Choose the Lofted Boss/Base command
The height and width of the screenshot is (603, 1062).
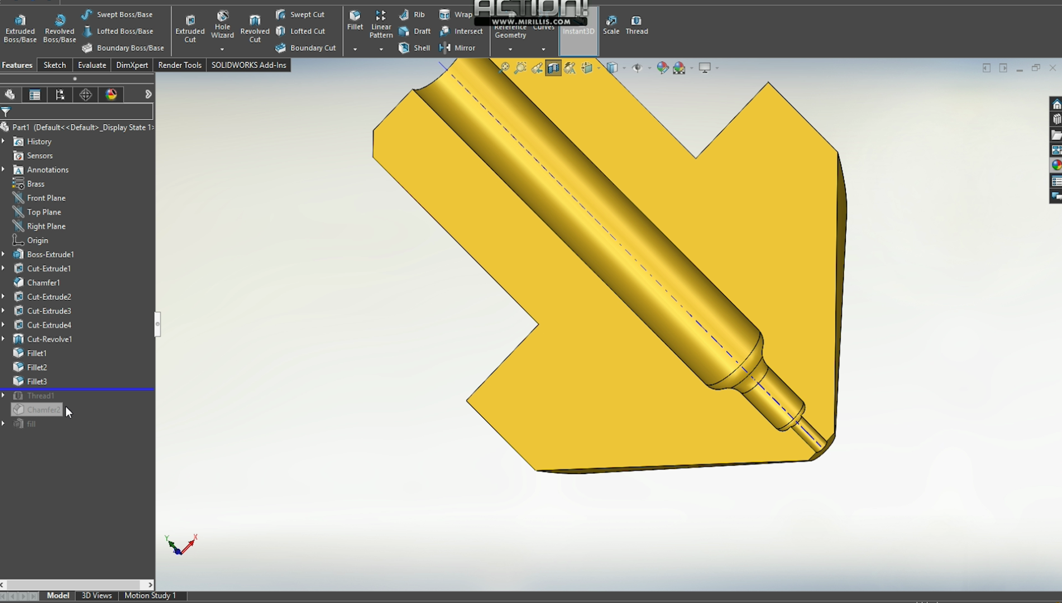pos(118,31)
